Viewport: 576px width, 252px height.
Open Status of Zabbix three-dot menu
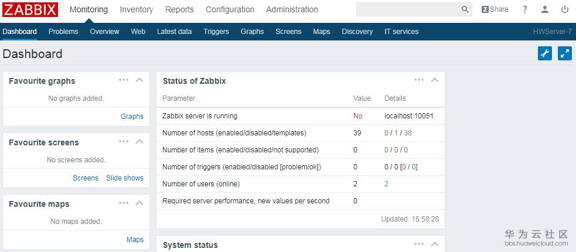point(419,80)
